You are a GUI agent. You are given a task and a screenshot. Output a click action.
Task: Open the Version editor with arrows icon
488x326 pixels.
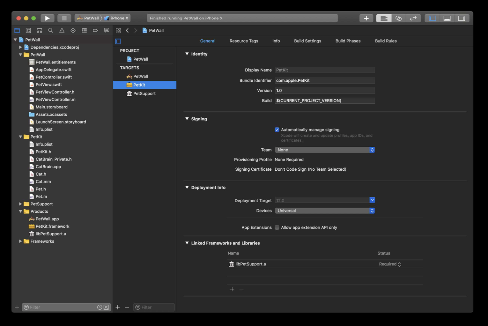(x=413, y=18)
